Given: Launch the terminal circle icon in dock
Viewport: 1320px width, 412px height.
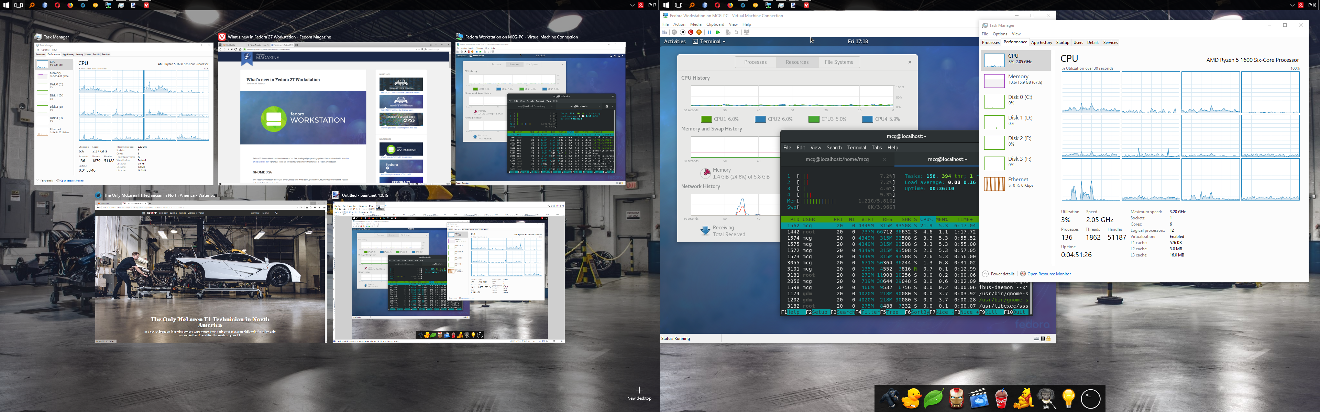Looking at the screenshot, I should (1090, 399).
